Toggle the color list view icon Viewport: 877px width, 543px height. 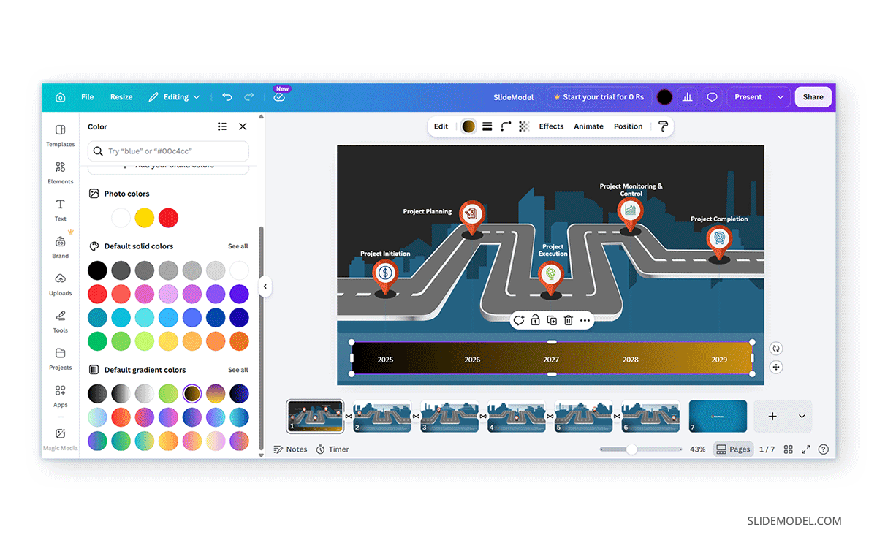click(222, 126)
